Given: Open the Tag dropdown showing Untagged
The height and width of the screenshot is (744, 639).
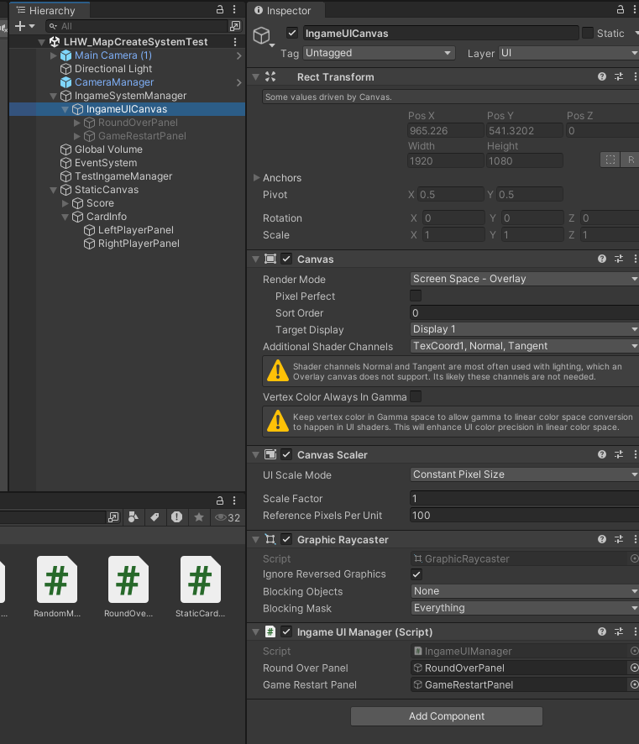Looking at the screenshot, I should (379, 53).
